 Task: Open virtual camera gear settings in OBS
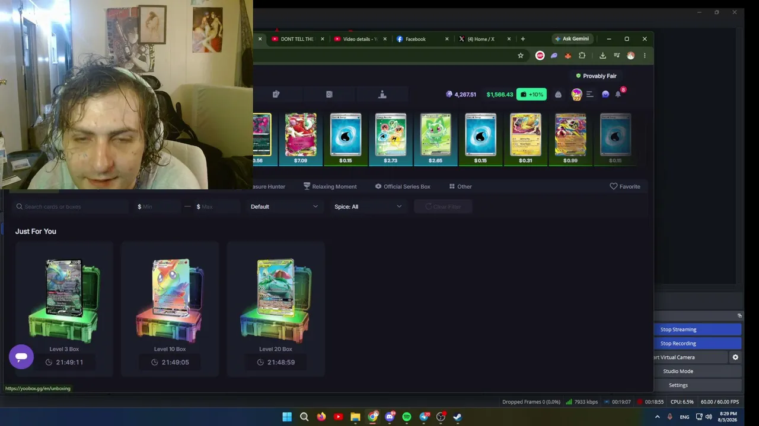tap(735, 357)
